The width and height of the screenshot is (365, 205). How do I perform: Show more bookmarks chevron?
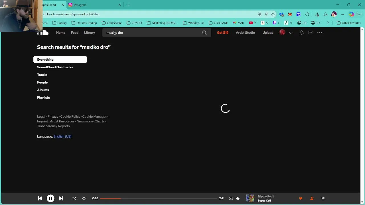click(x=328, y=23)
